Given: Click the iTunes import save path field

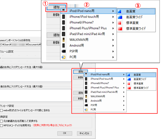Looking at the screenshot, I should coord(20,45).
